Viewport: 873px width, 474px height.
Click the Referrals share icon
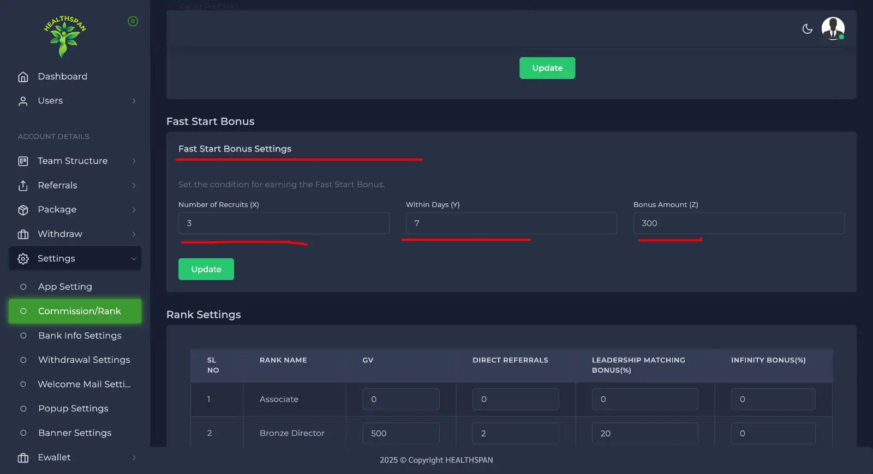click(23, 185)
